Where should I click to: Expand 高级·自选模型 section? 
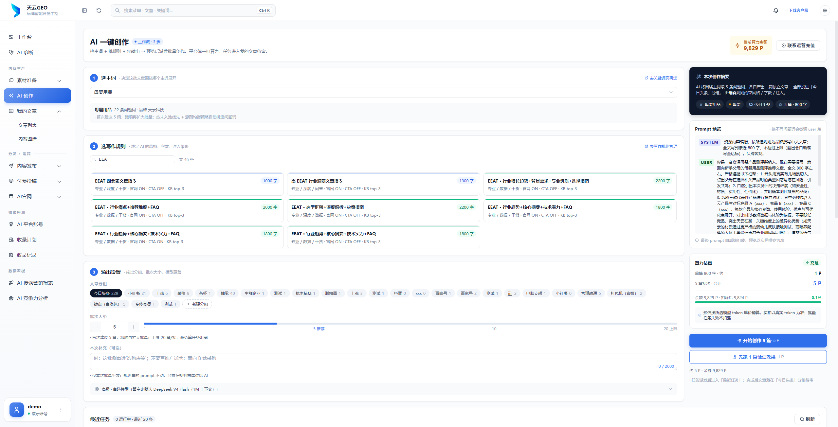(383, 389)
